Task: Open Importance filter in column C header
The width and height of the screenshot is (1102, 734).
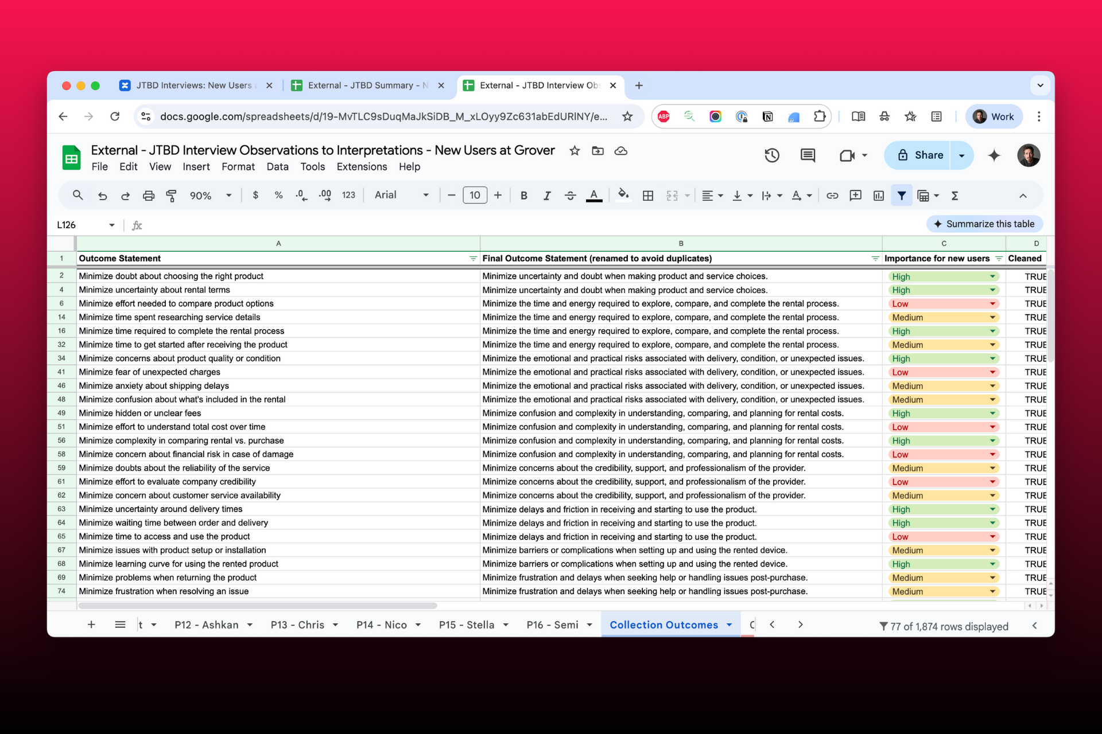Action: (x=999, y=259)
